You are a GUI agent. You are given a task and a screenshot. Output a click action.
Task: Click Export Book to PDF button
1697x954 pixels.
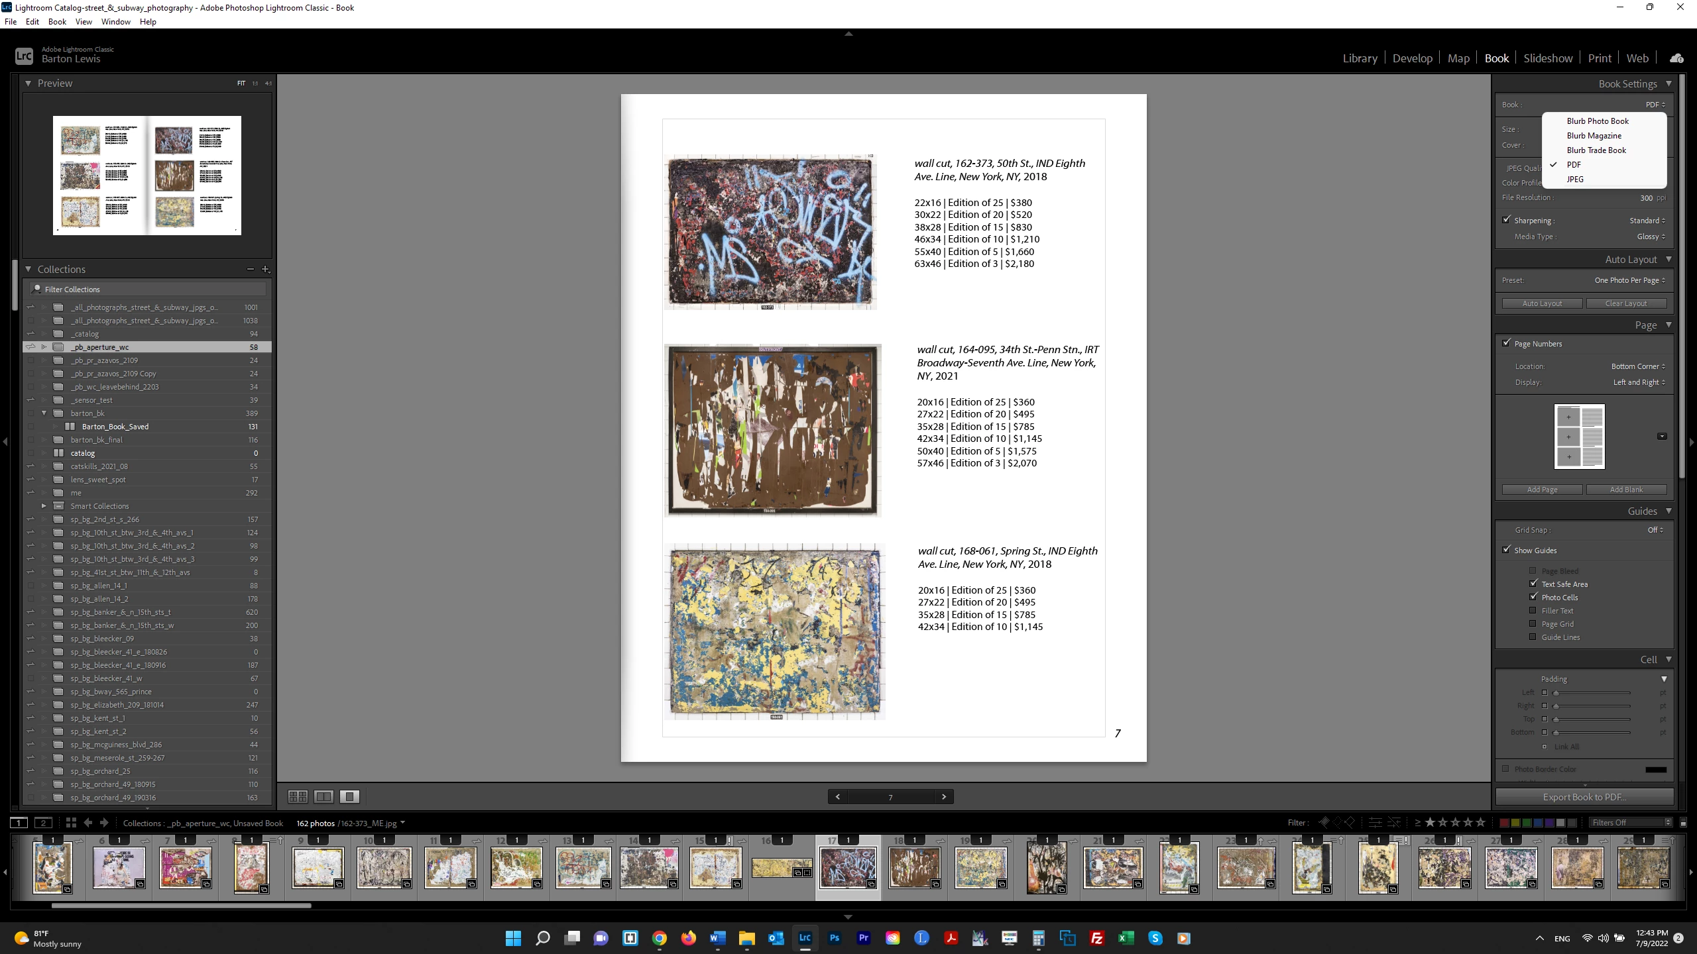[1584, 797]
